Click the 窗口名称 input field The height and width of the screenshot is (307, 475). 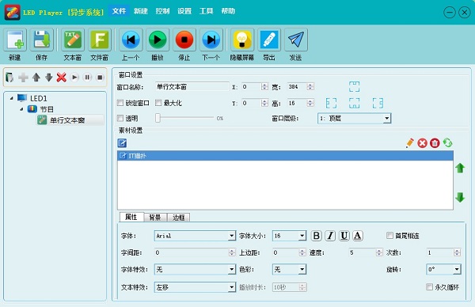point(192,87)
